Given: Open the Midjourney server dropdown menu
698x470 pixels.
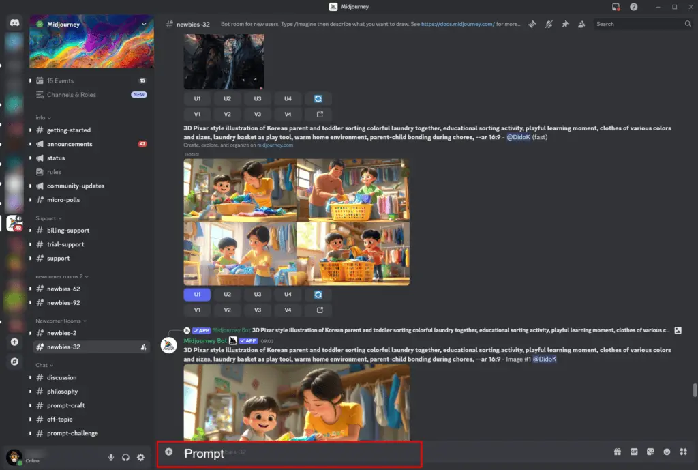Looking at the screenshot, I should (x=144, y=24).
